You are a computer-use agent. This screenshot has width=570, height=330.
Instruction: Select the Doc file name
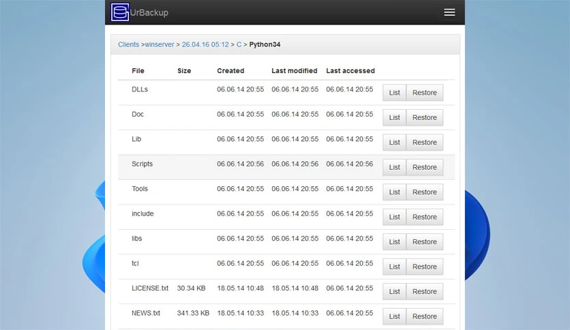tap(138, 114)
